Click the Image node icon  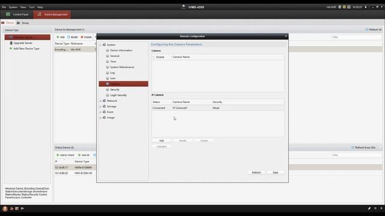(x=104, y=118)
